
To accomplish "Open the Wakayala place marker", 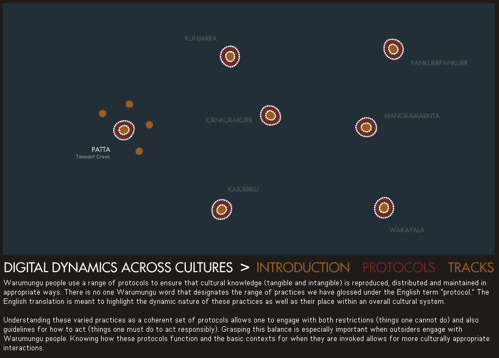I will pyautogui.click(x=384, y=208).
